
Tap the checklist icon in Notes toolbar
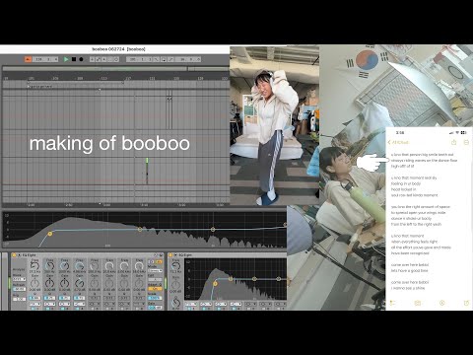tap(392, 303)
